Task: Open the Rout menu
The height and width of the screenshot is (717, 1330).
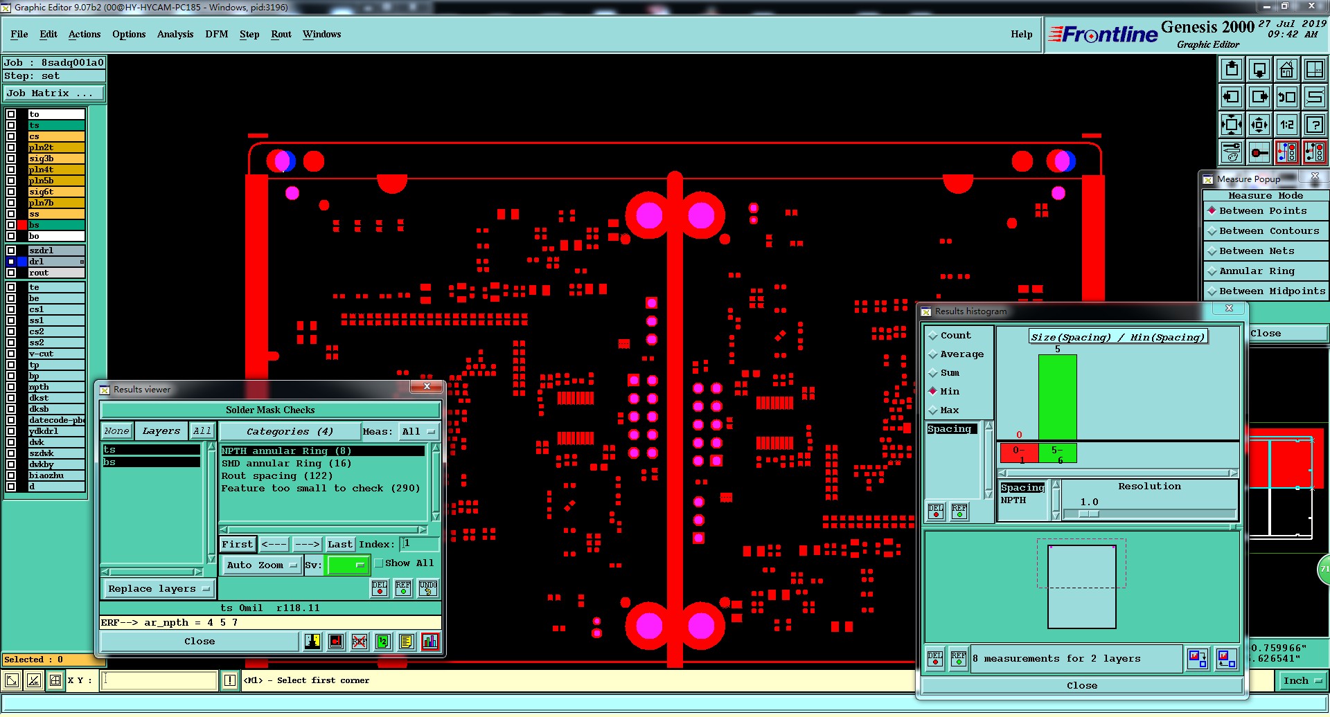Action: point(281,34)
